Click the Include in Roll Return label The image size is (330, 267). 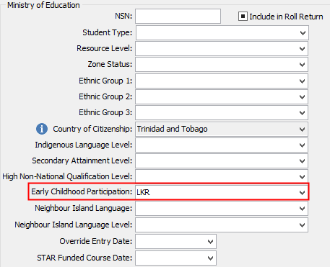(x=286, y=17)
